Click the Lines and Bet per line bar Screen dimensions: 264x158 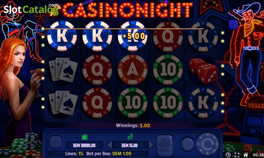click(98, 153)
